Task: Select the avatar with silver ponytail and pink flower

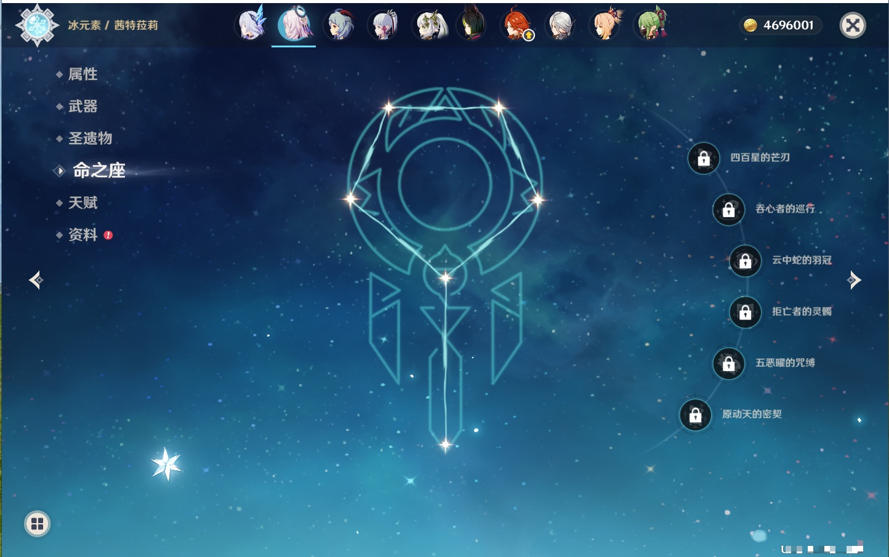Action: click(384, 25)
